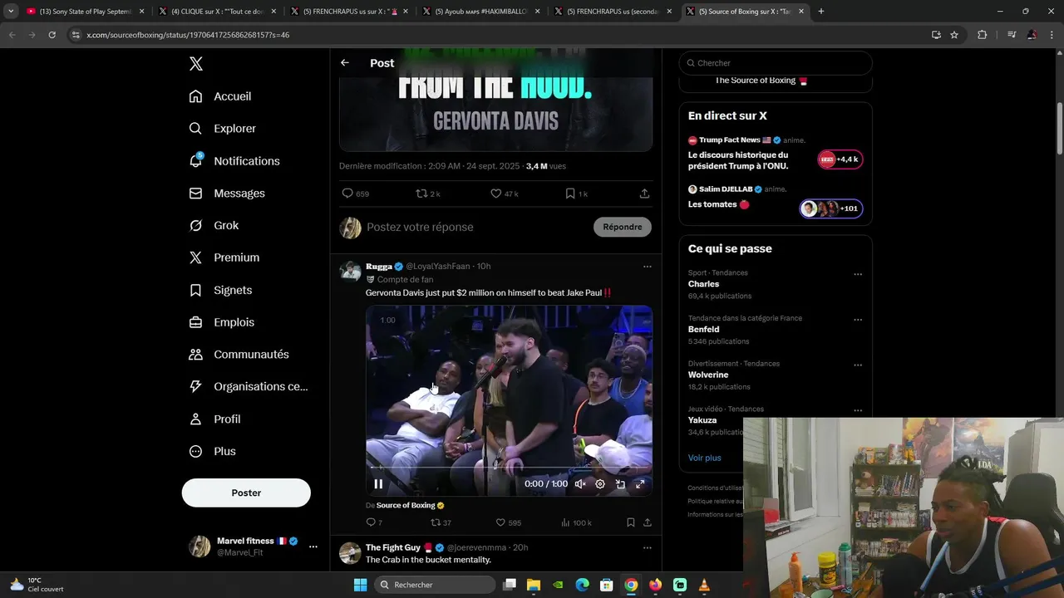Go to Accueil home page
The image size is (1064, 598).
(220, 96)
